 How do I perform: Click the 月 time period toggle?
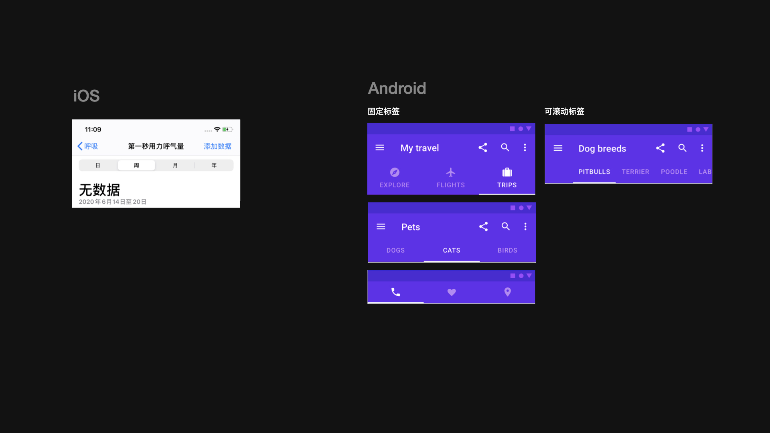click(x=174, y=165)
